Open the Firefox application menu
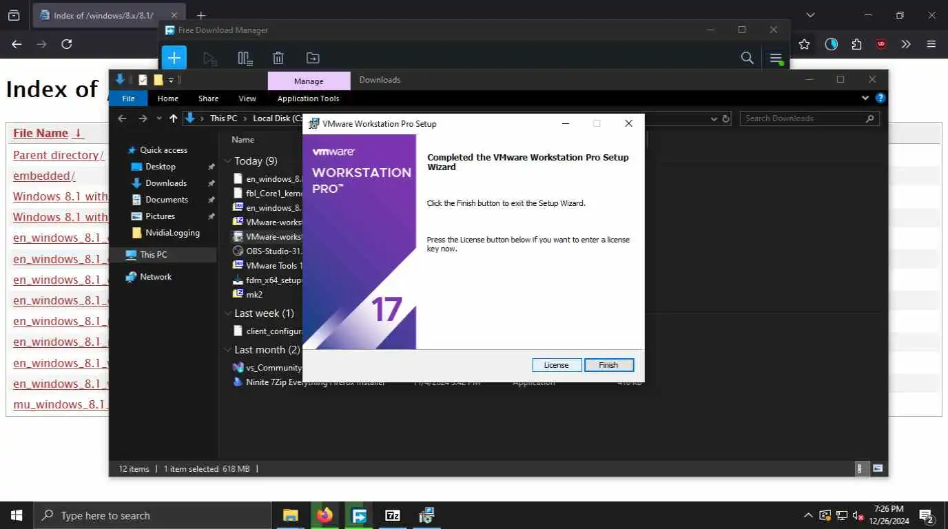948x529 pixels. pos(931,44)
